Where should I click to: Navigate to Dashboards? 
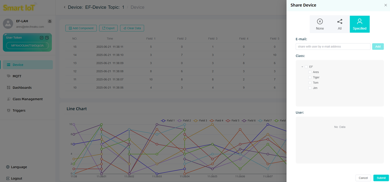(x=22, y=88)
